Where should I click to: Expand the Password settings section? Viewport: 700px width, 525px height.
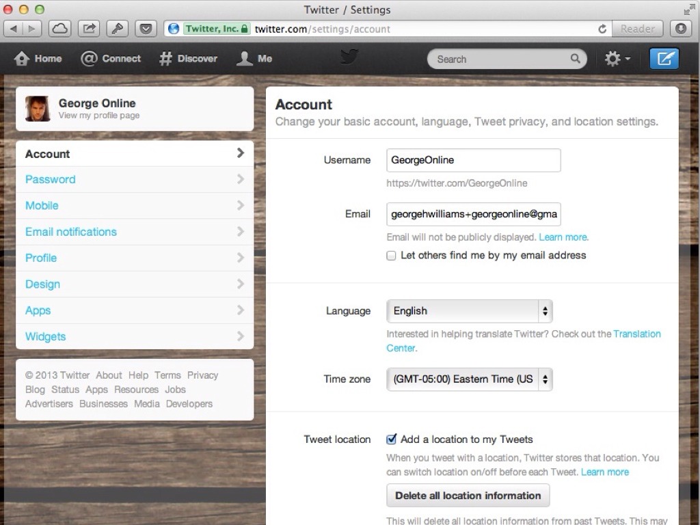(x=134, y=180)
